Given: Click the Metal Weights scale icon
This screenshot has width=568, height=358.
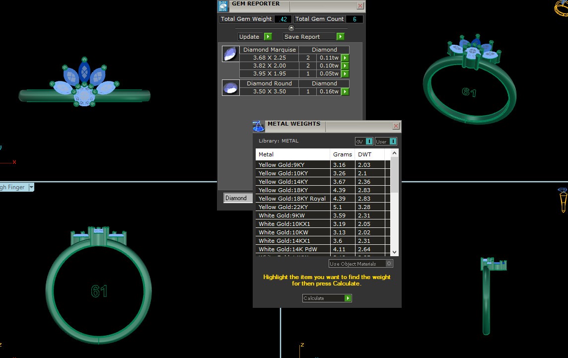Looking at the screenshot, I should point(258,126).
